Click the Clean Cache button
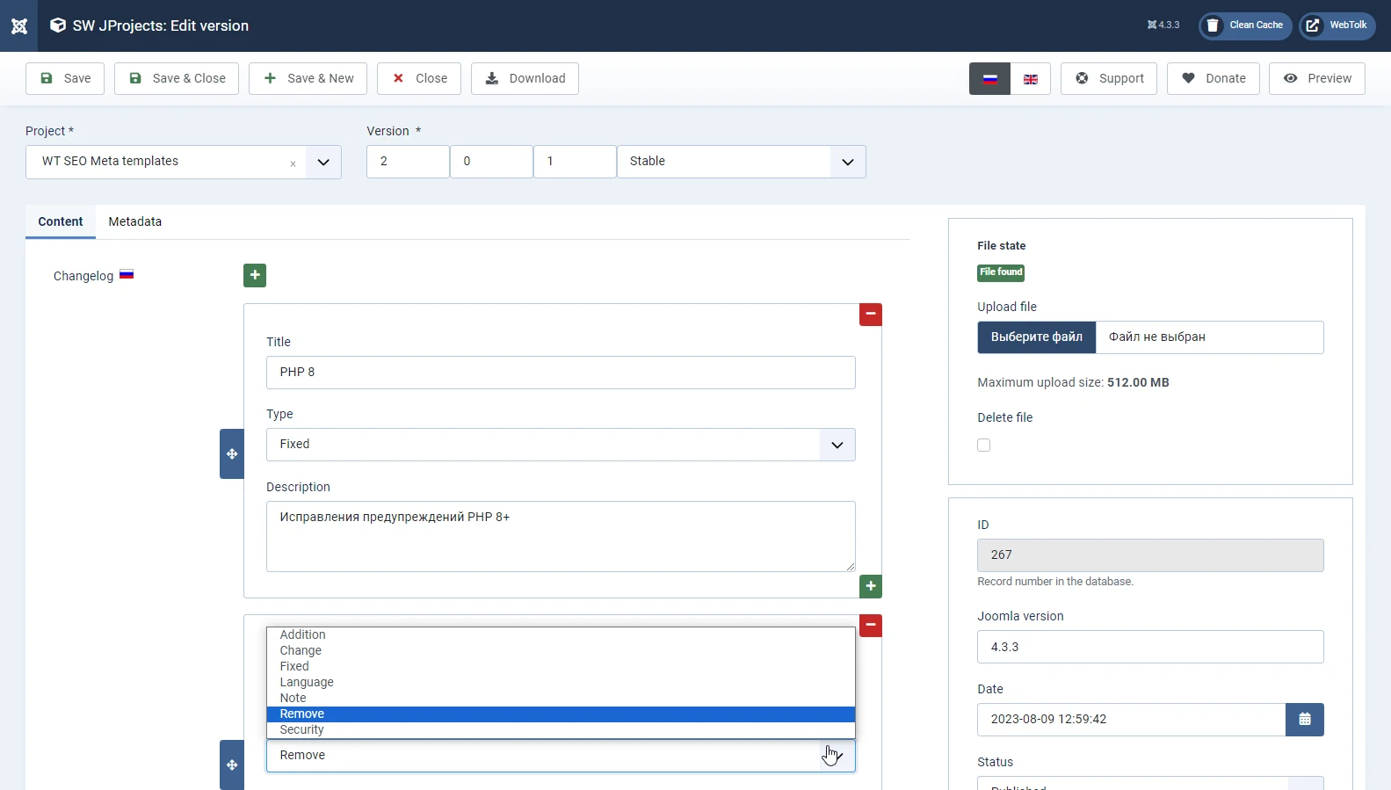Screen dimensions: 1391x790 [x=1244, y=25]
